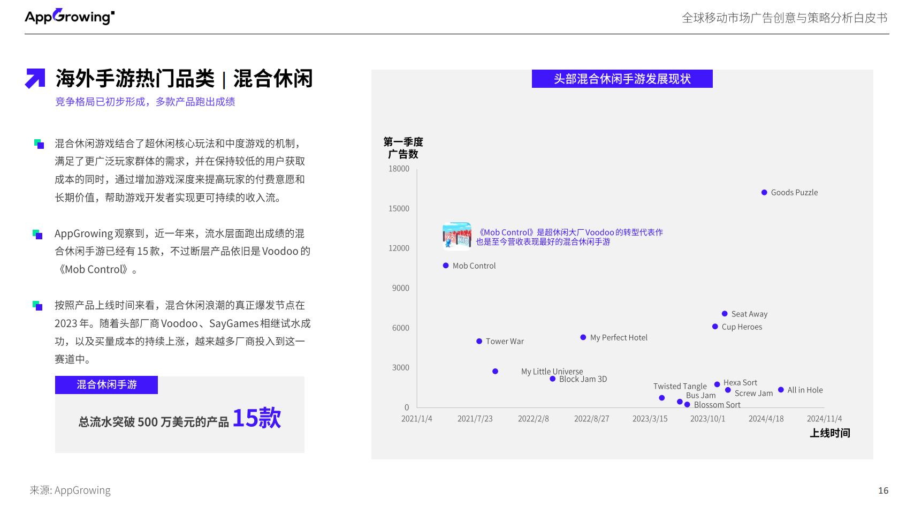Click the paragraph starting 按照产品上线时间来看
Viewport: 914px width, 514px height.
click(182, 332)
